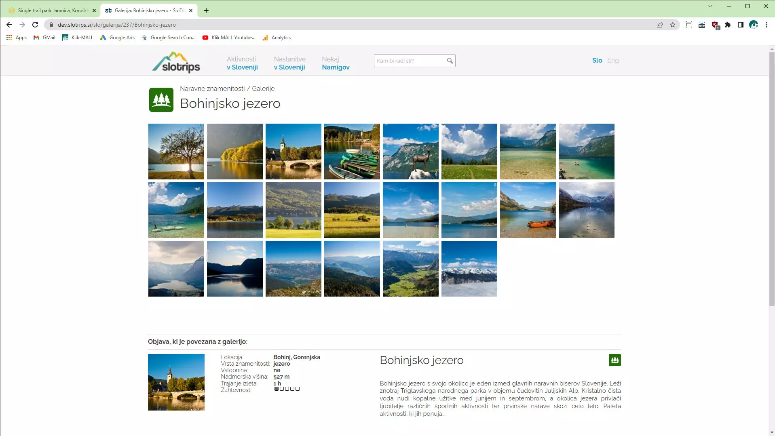775x436 pixels.
Task: Click the green forest category icon beside title
Action: click(161, 100)
